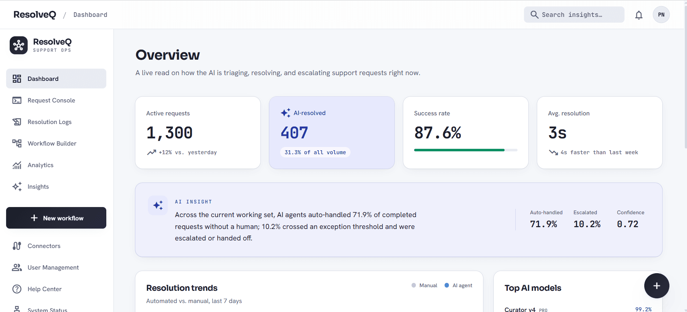This screenshot has width=687, height=312.
Task: Click the plus icon on New workflow
Action: click(x=34, y=218)
